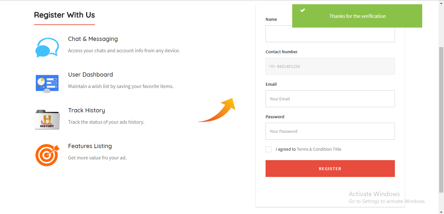This screenshot has height=214, width=444.
Task: Click the Features Listing heading
Action: click(x=90, y=146)
